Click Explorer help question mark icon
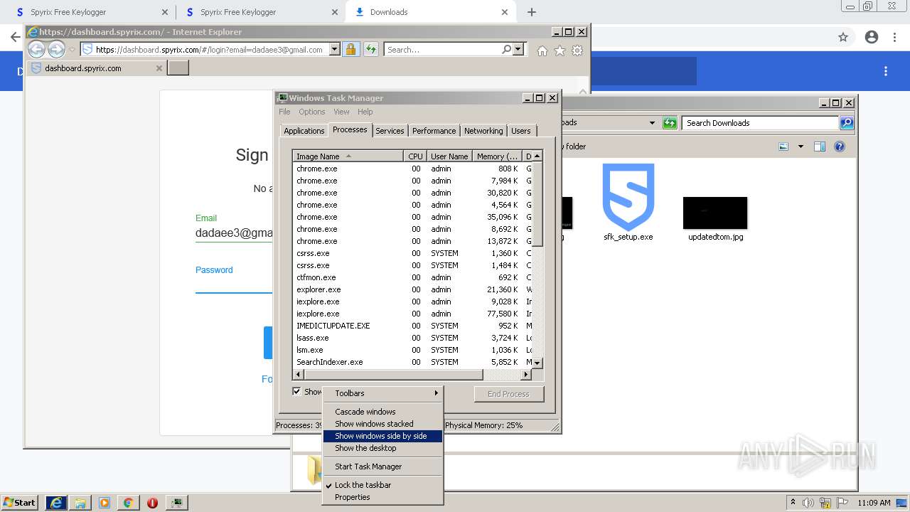Image resolution: width=910 pixels, height=512 pixels. click(840, 146)
